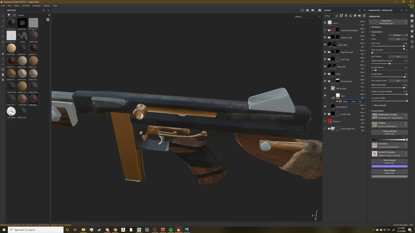This screenshot has height=233, width=415.
Task: Click the trash icon to delete selected layer
Action: coord(364,16)
